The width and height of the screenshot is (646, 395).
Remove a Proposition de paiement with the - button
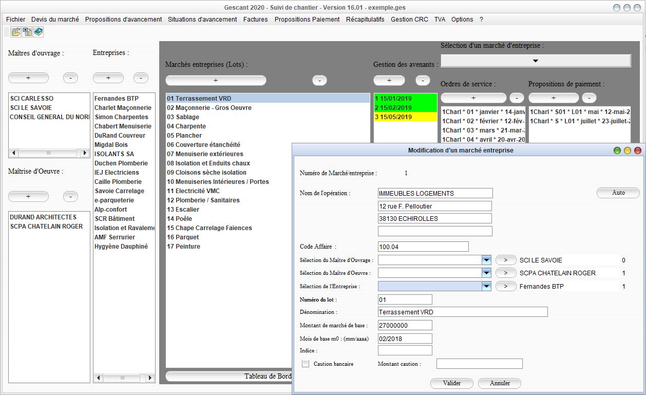click(589, 97)
